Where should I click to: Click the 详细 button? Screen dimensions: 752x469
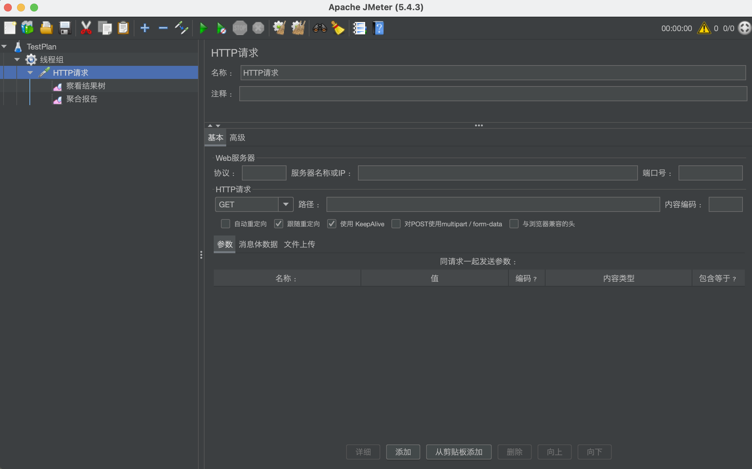363,452
